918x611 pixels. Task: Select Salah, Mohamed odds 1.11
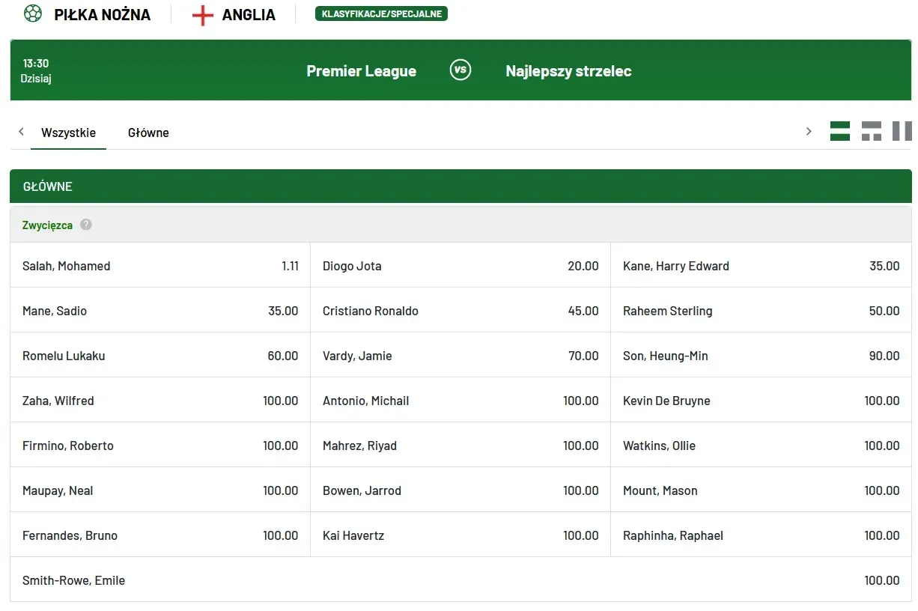[160, 265]
